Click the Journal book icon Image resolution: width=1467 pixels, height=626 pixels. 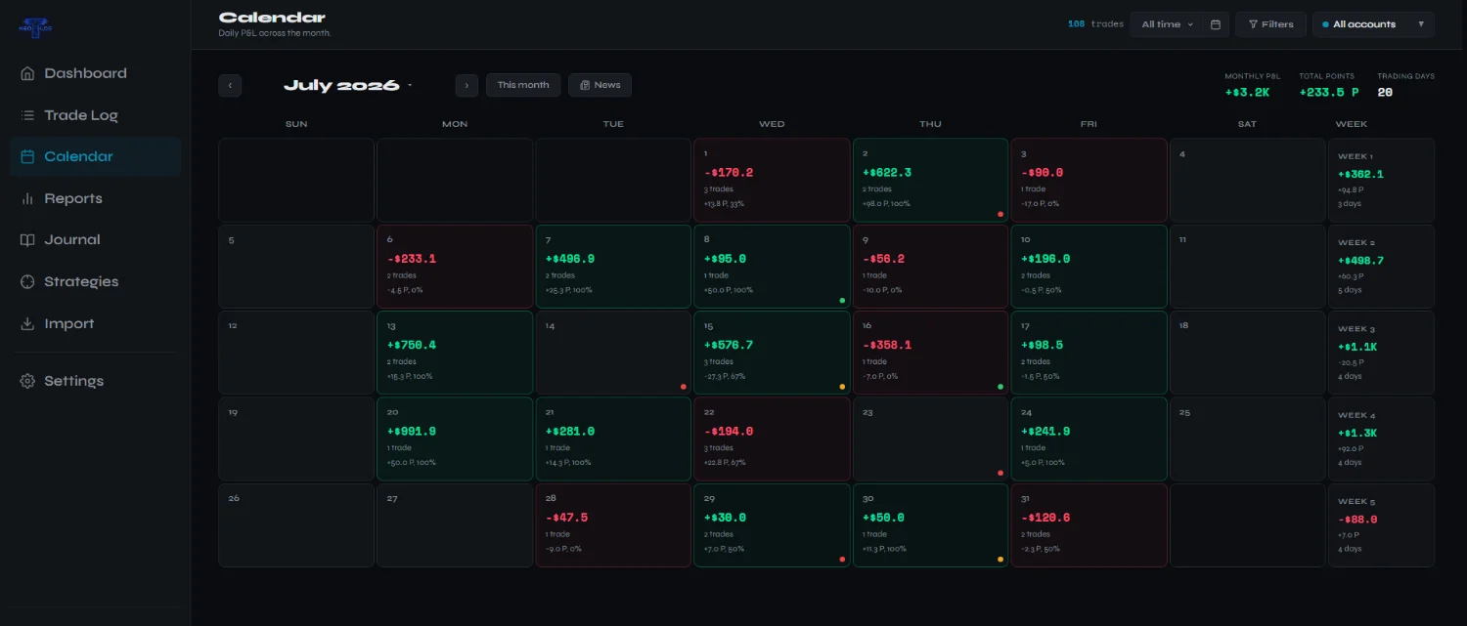(27, 240)
